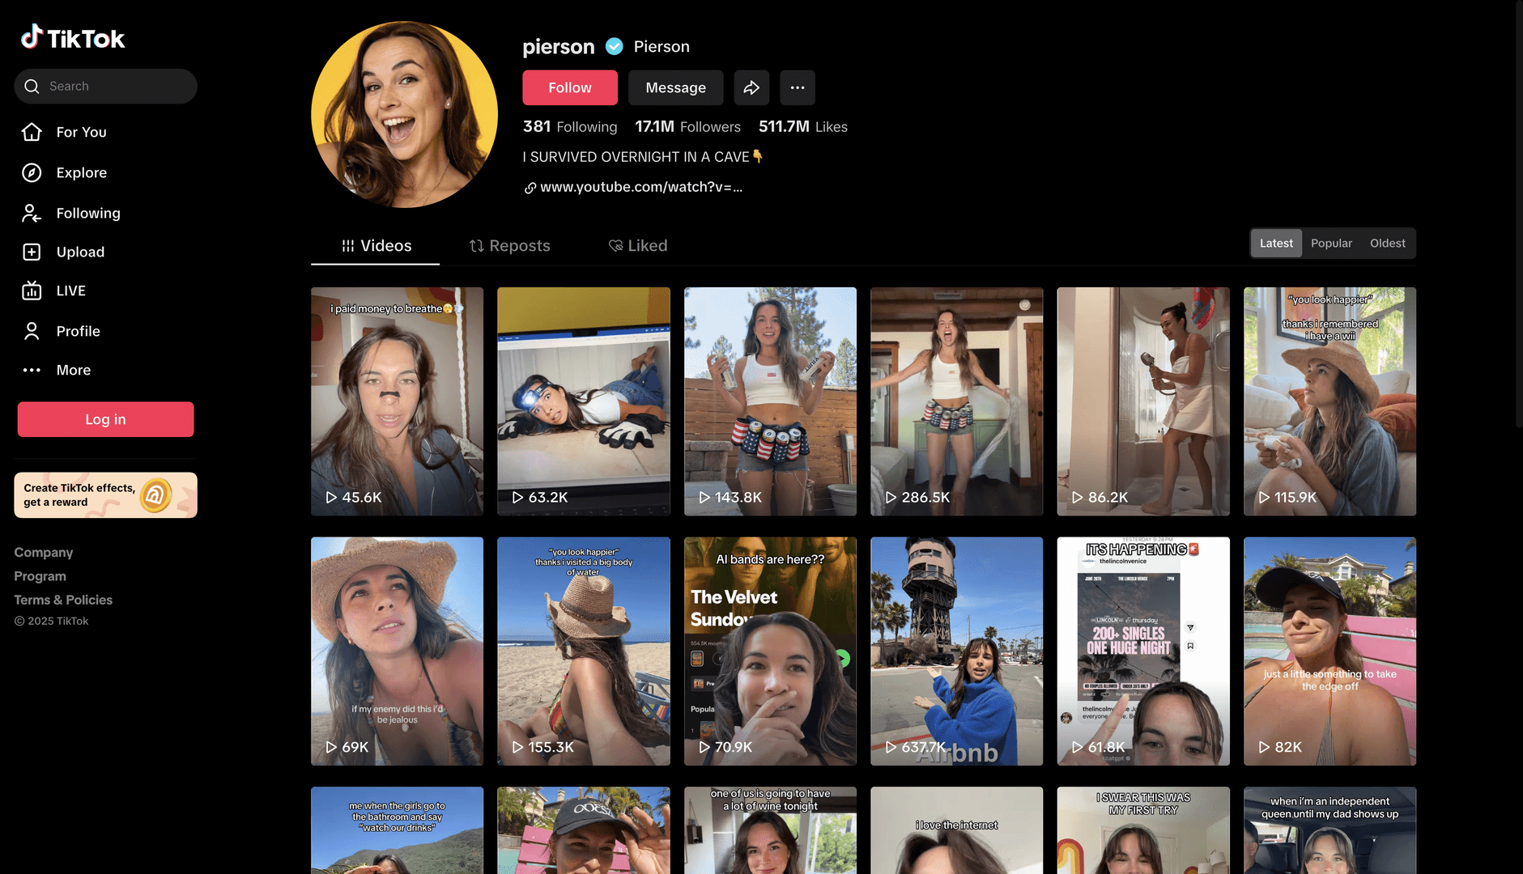Viewport: 1523px width, 874px height.
Task: Sort videos by Popular
Action: pyautogui.click(x=1331, y=243)
